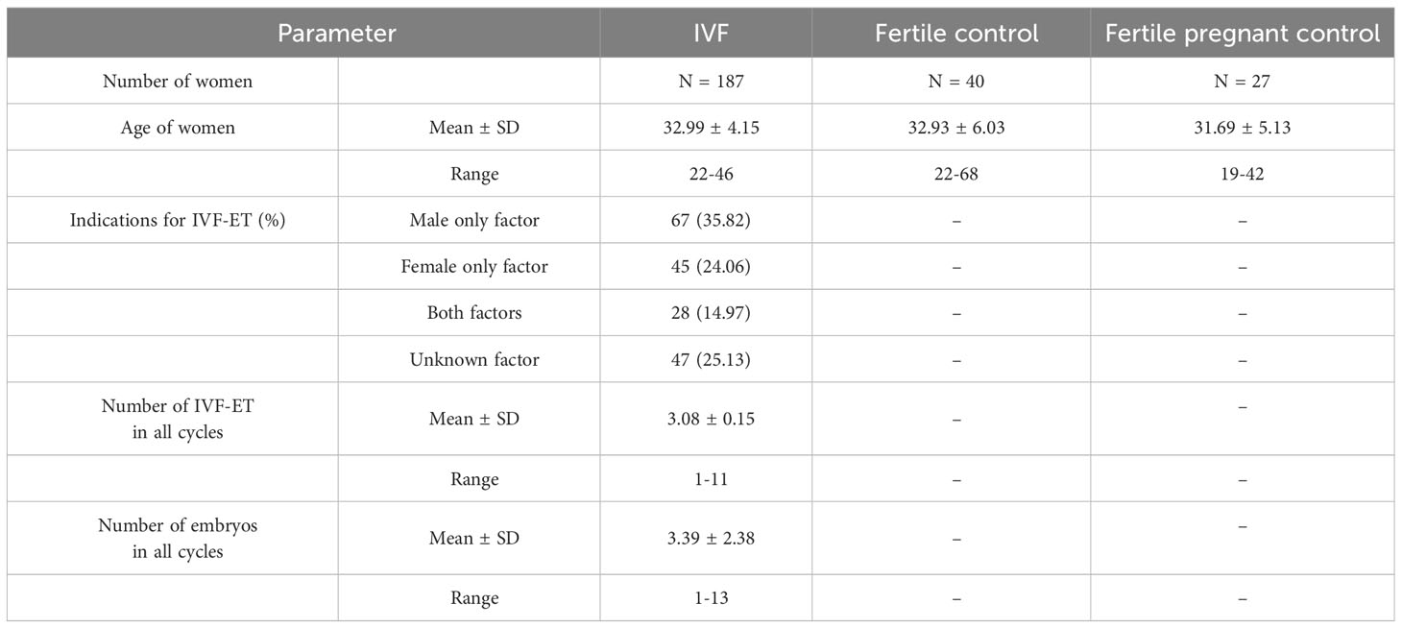Click the Fertile control header
Screen dimensions: 1402x628
pos(956,34)
